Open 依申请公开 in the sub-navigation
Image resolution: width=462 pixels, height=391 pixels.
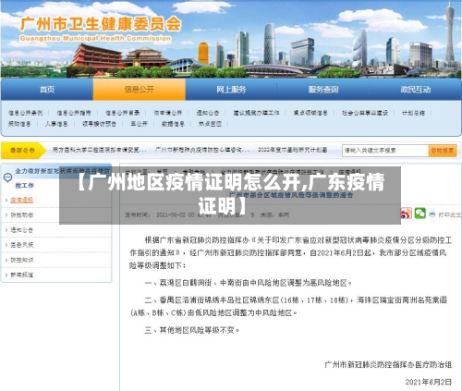(168, 113)
